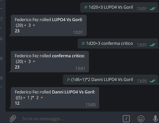Select the 'rolled conferma critico' result bubble
This screenshot has height=123, width=159.
pos(49,62)
